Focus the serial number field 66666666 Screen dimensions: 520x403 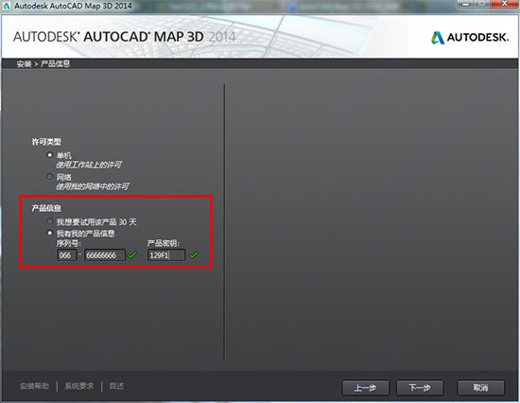click(x=105, y=254)
